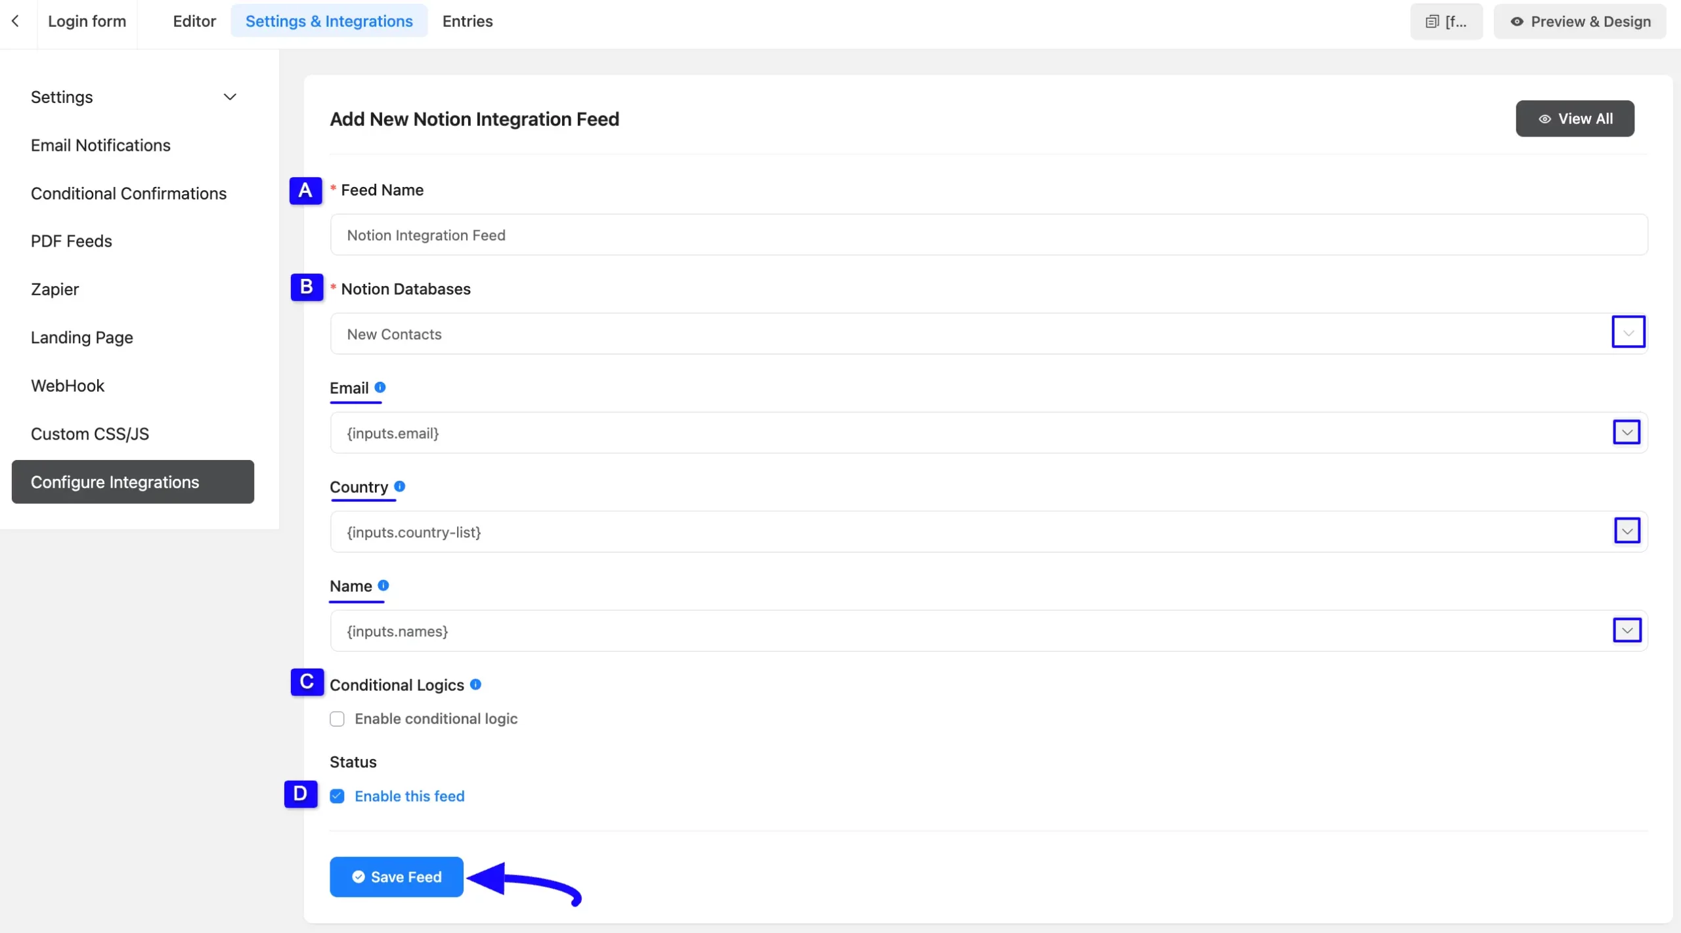
Task: Click the Enable this feed label text
Action: click(410, 796)
